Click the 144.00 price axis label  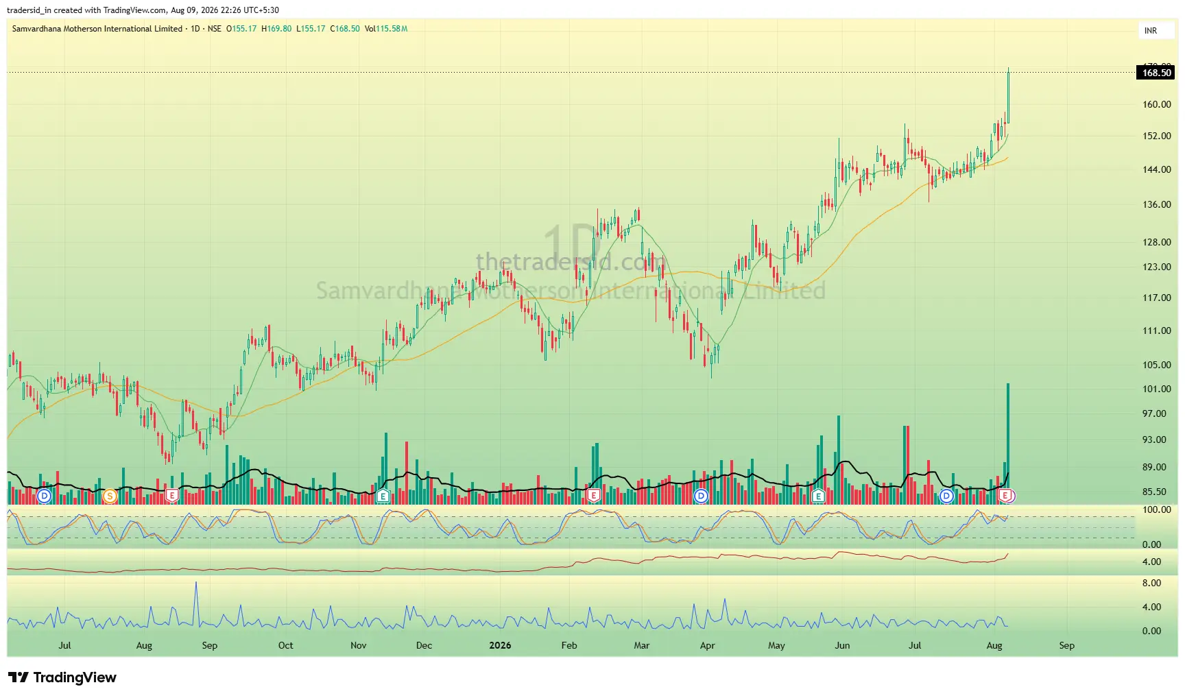[x=1157, y=170]
